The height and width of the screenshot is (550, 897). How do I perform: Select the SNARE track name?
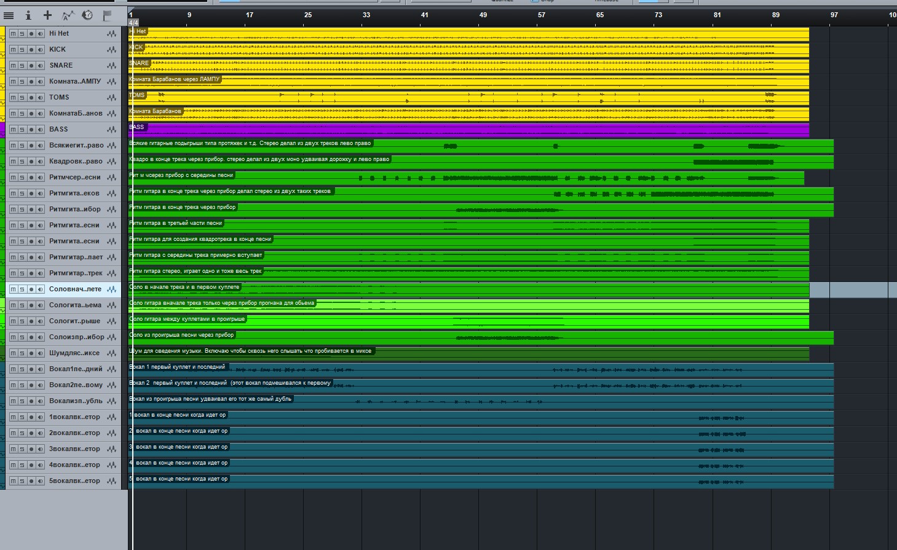[x=61, y=66]
